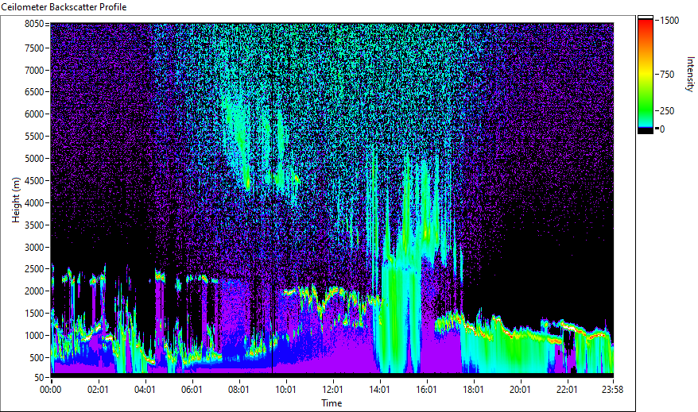
Task: Click the 7000 height axis value
Action: point(34,70)
